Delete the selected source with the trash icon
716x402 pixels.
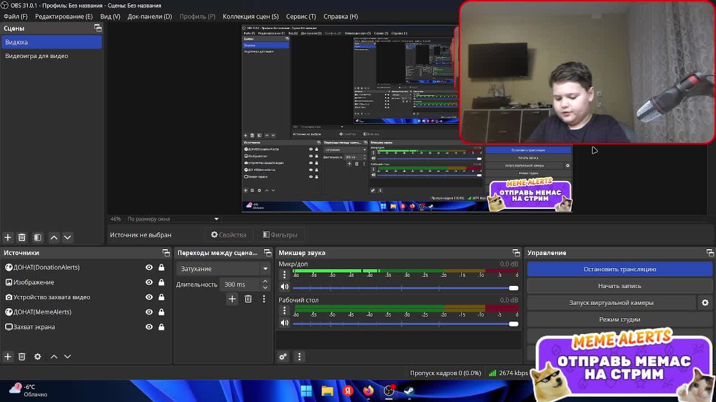22,356
